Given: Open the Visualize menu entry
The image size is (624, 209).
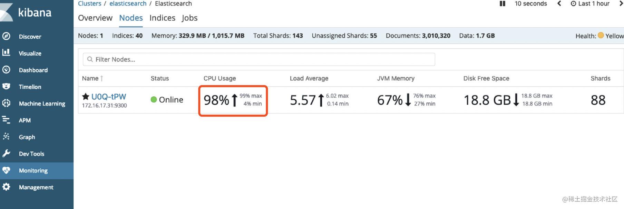Looking at the screenshot, I should [30, 53].
